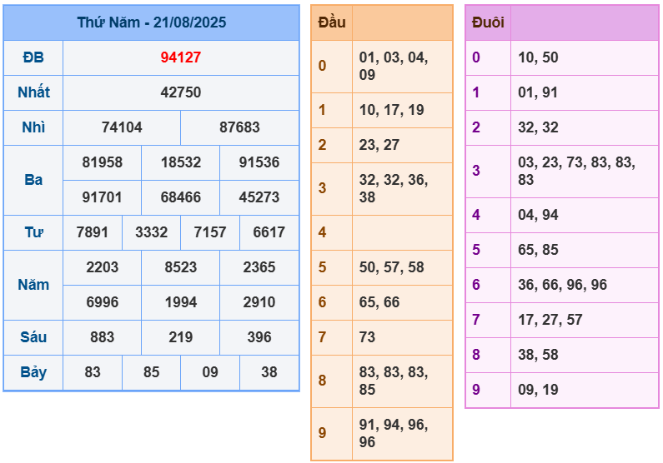Click fourth prize number 6617
663x463 pixels.
click(x=269, y=232)
